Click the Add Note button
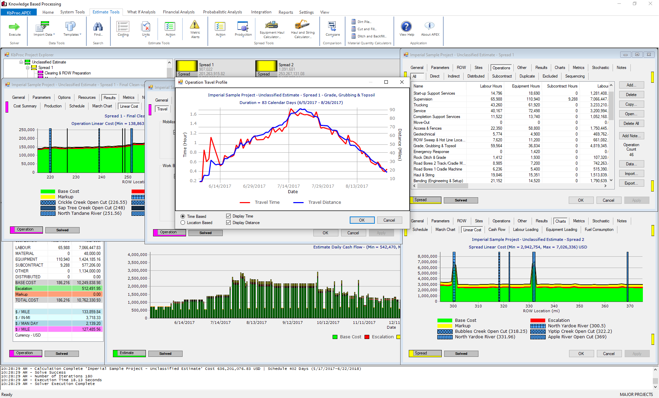Image resolution: width=659 pixels, height=398 pixels. (631, 136)
